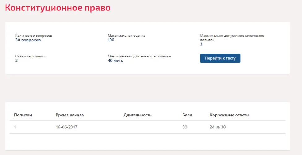Screen dimensions: 302x155
Task: Click the 24 из 30 correct answers cell
Action: point(218,127)
